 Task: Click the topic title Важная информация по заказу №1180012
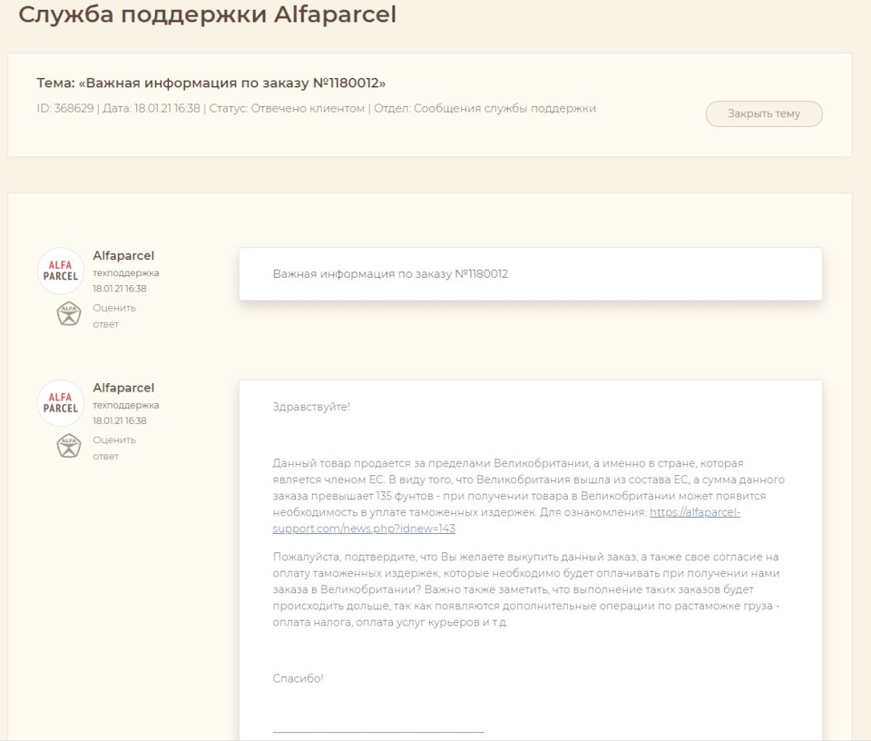click(211, 83)
